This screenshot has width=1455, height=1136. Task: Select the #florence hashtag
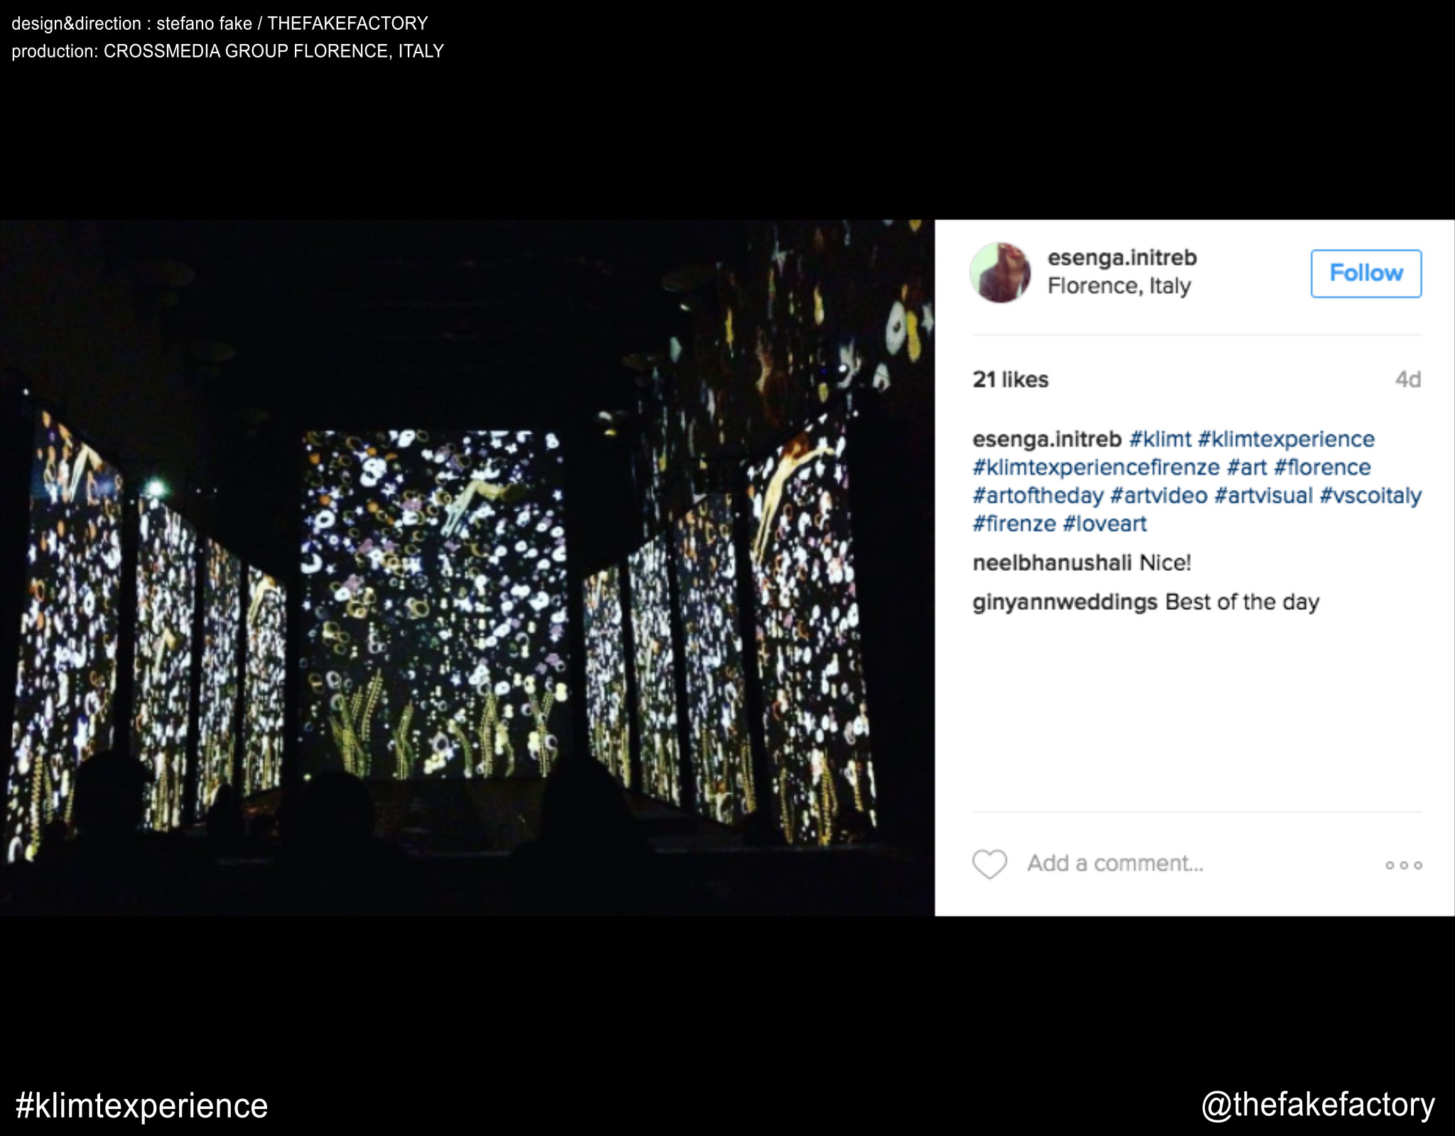tap(1322, 467)
